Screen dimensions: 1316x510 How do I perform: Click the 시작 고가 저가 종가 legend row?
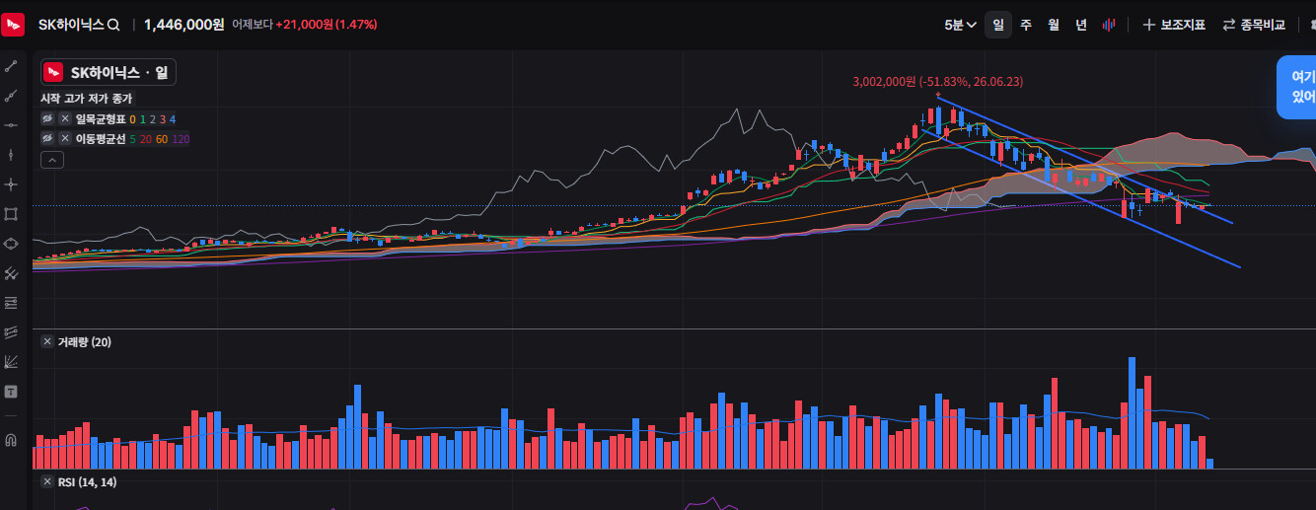[86, 99]
